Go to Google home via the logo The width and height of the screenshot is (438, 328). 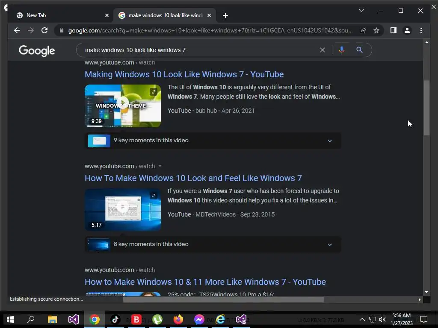(37, 51)
